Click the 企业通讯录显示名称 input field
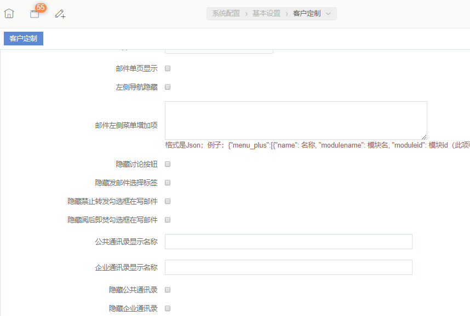 point(288,267)
